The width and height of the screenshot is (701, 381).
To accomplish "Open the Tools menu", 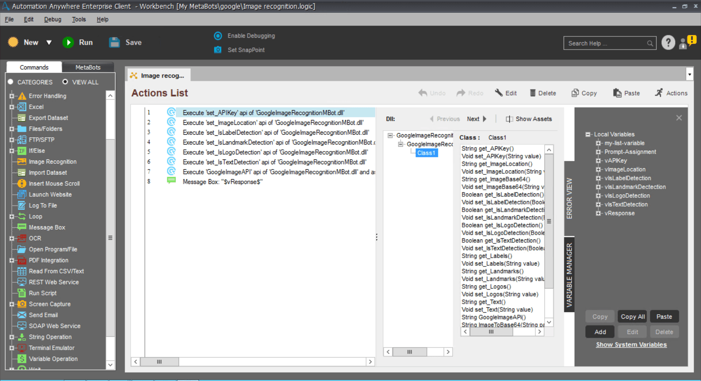I will [x=78, y=19].
